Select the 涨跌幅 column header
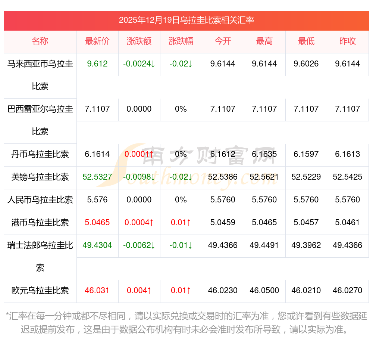The height and width of the screenshot is (341, 373). click(181, 41)
